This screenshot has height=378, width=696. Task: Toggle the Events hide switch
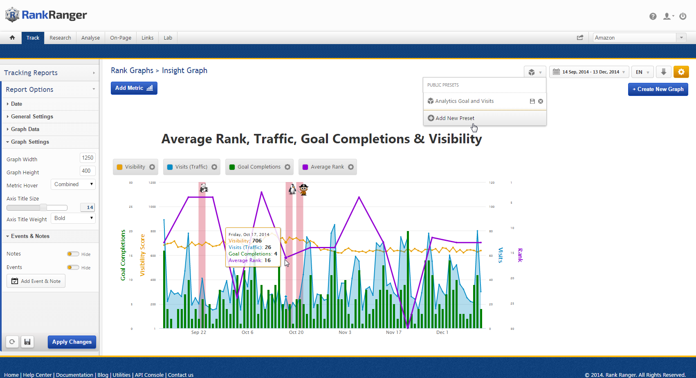coord(73,267)
